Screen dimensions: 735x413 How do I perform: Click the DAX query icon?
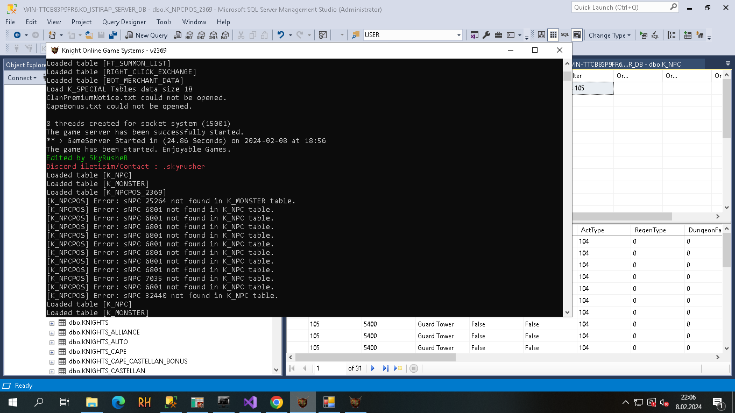pyautogui.click(x=225, y=35)
